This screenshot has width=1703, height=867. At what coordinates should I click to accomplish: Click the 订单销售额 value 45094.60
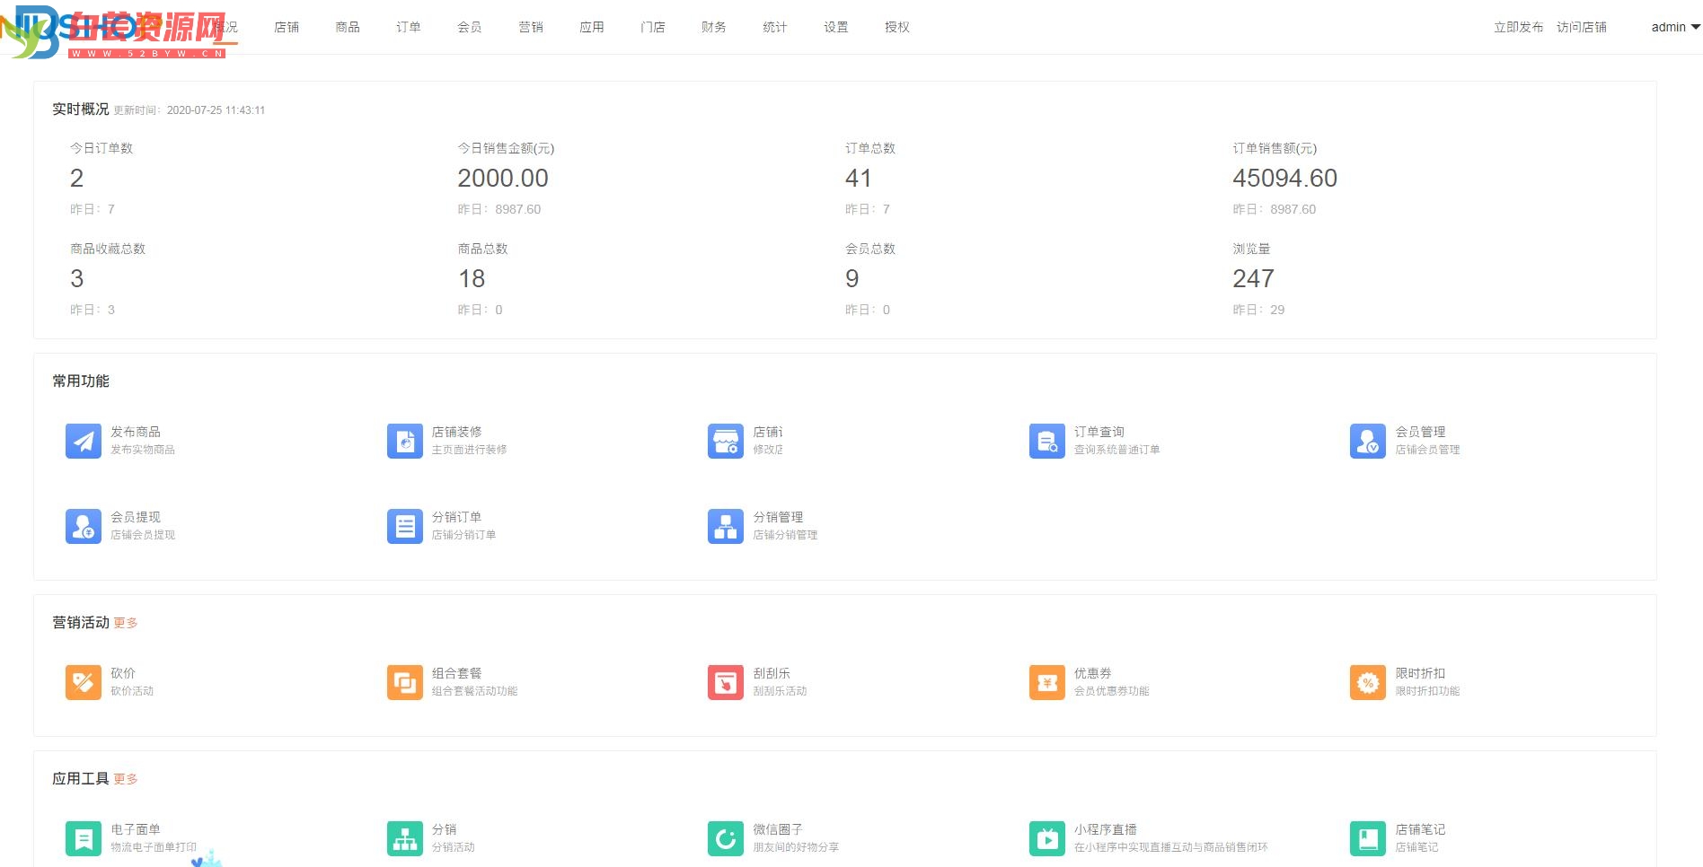[1284, 179]
